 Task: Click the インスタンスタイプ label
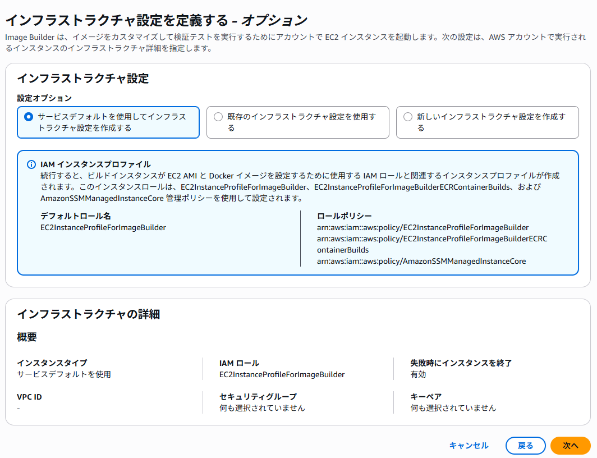(x=52, y=363)
